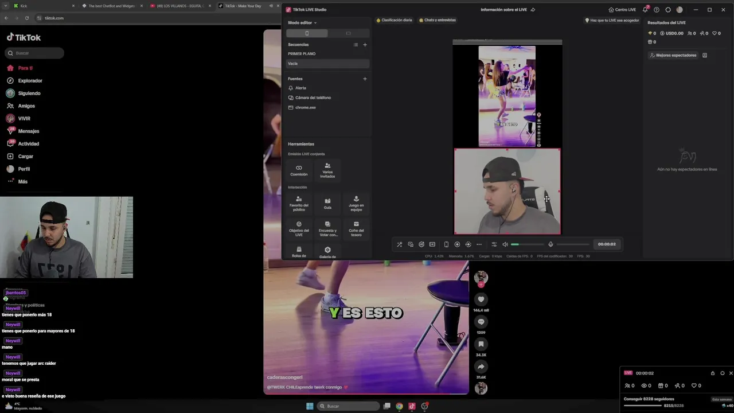The image size is (734, 413).
Task: Open the audio mixer sliders icon
Action: (x=494, y=244)
